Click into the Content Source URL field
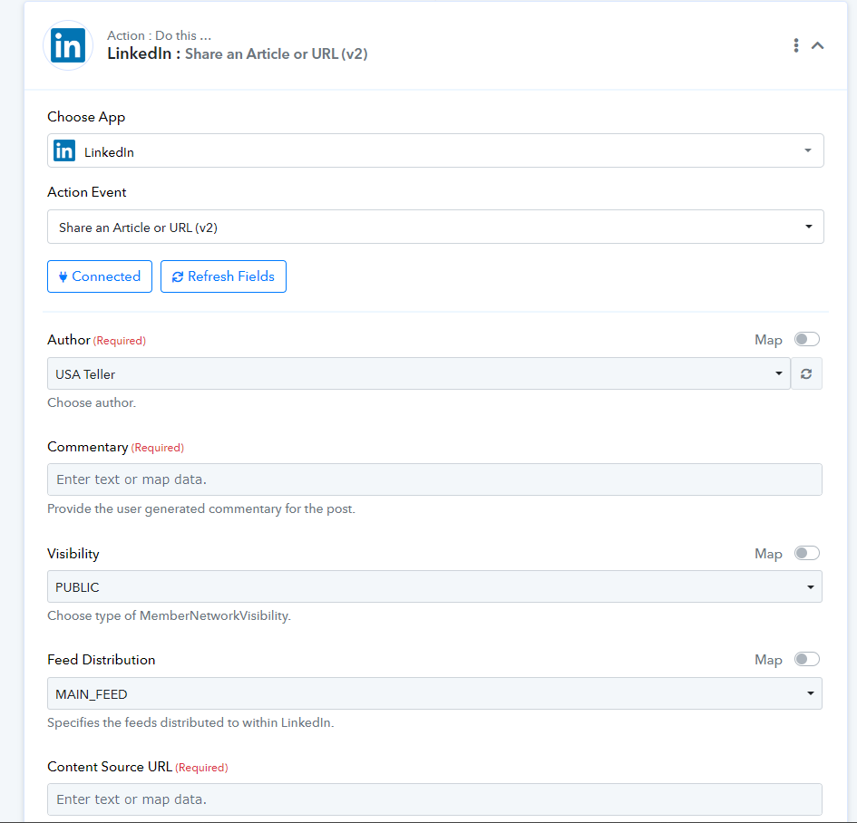 pyautogui.click(x=434, y=799)
